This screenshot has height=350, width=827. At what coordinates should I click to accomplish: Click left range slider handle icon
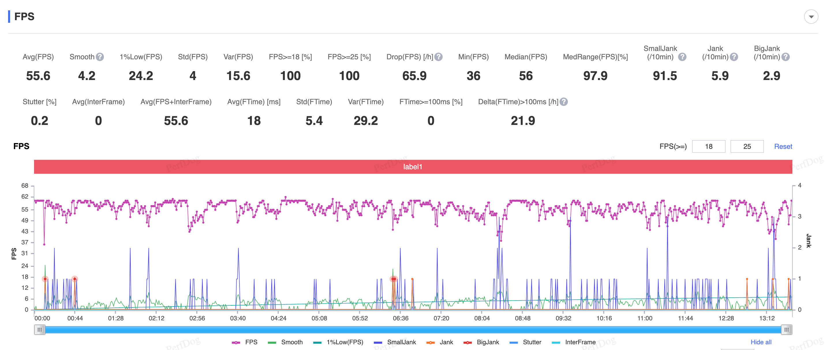tap(40, 330)
